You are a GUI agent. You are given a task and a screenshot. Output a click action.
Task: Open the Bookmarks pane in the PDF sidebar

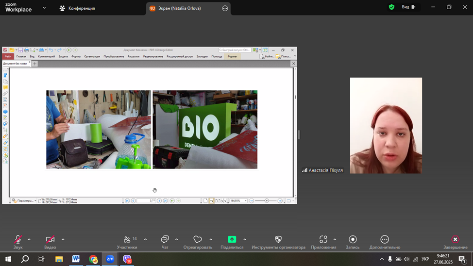(x=5, y=75)
